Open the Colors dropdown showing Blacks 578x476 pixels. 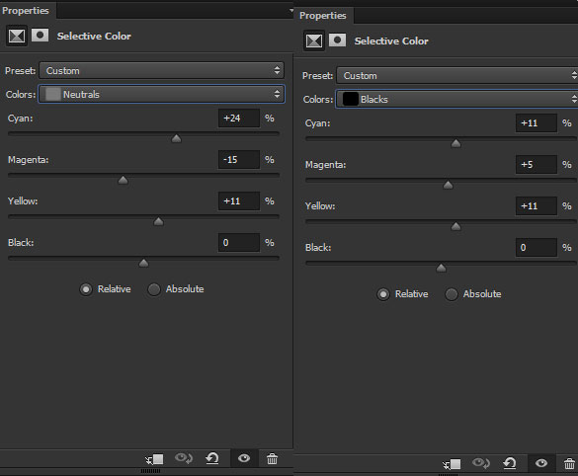point(456,99)
